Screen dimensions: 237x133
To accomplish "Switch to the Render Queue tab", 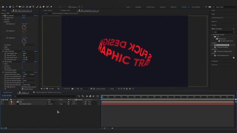I will (8, 92).
